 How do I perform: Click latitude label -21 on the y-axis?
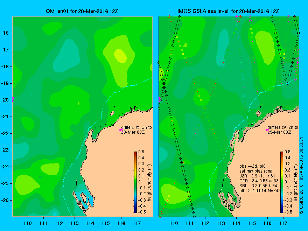5,117
